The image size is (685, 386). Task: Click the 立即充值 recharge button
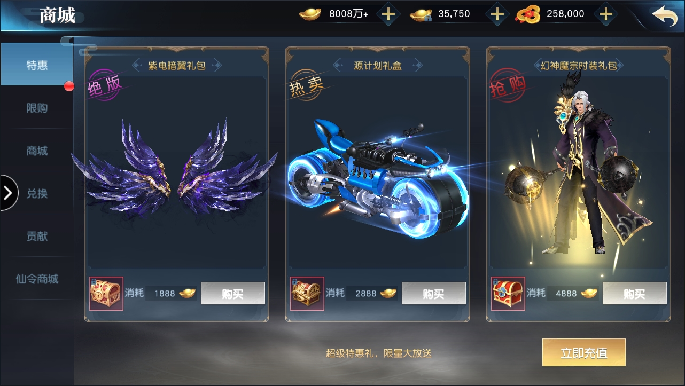(584, 352)
